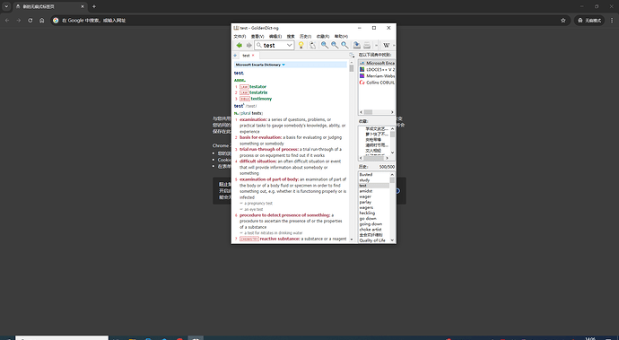Follow the testimony link
The width and height of the screenshot is (619, 340).
click(261, 99)
